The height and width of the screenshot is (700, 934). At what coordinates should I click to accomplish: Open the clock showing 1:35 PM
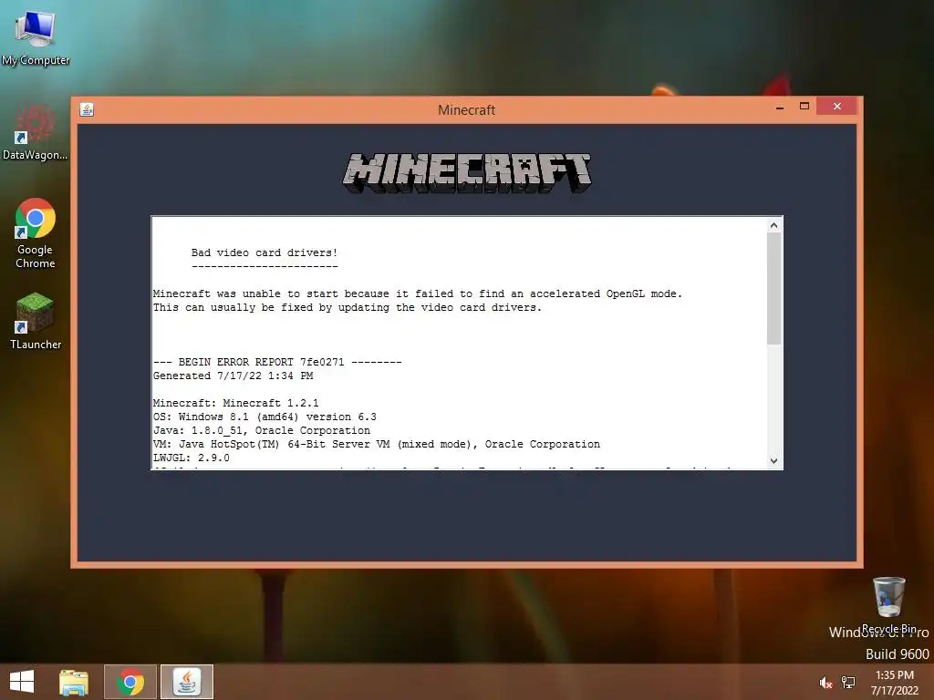click(x=895, y=683)
